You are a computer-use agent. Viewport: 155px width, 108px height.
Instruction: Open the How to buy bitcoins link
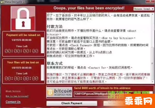[17, 96]
